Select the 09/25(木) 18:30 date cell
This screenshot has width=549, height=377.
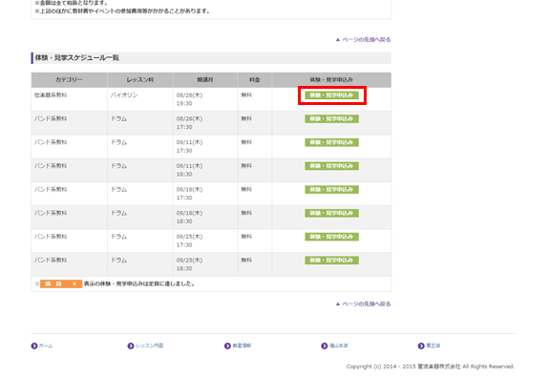click(x=205, y=264)
